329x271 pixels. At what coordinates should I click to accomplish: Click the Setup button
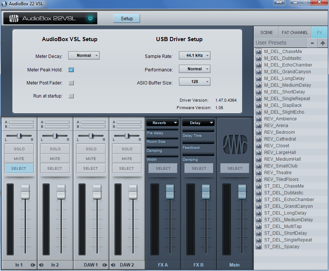[127, 18]
